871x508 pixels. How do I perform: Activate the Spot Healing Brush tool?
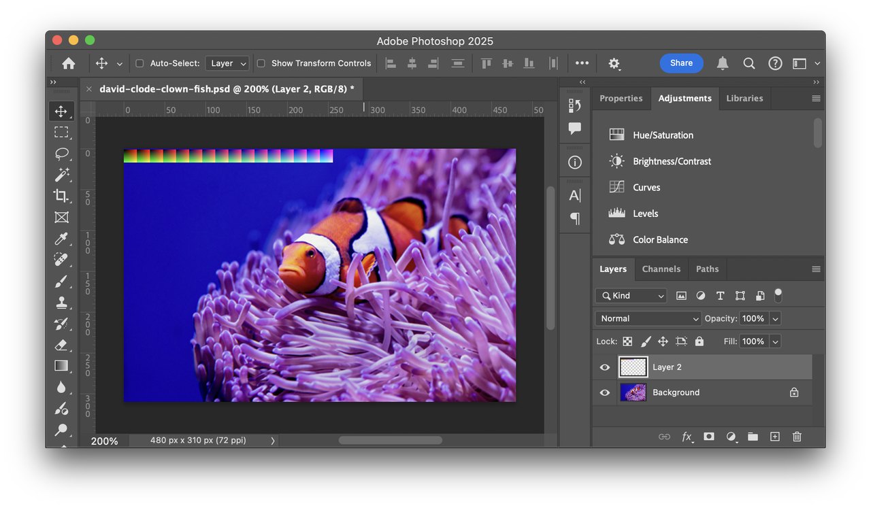(61, 260)
